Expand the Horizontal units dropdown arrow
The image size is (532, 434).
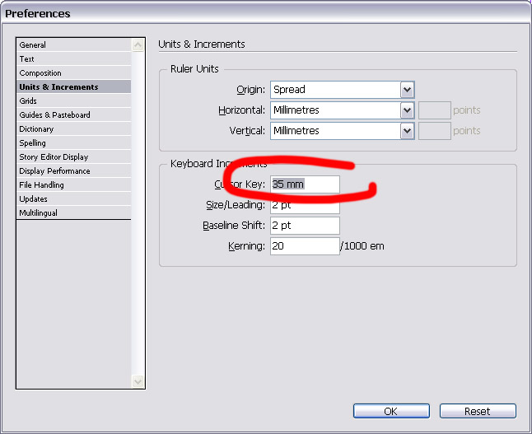407,110
